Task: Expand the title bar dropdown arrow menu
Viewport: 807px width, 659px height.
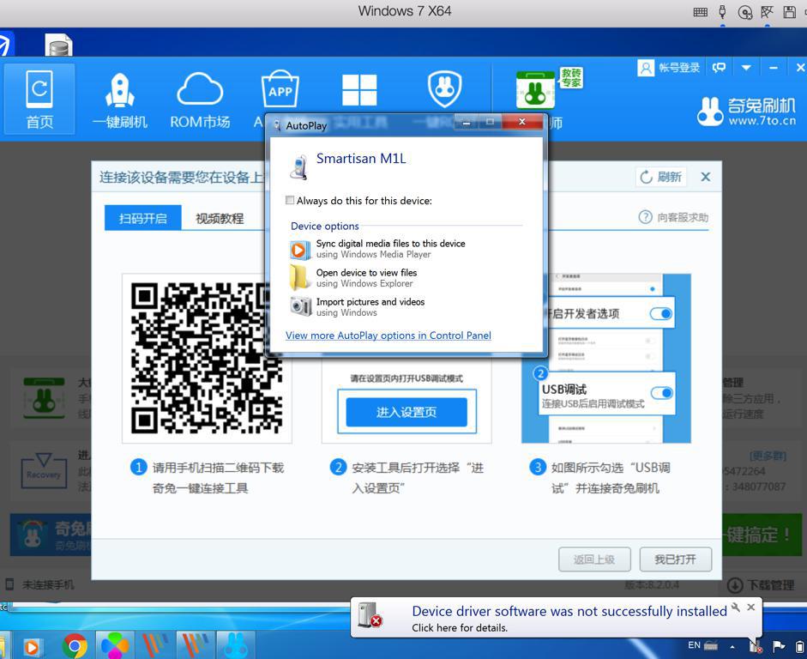Action: [746, 68]
